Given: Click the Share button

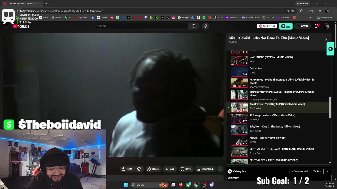Looking at the screenshot, I should coord(153,169).
